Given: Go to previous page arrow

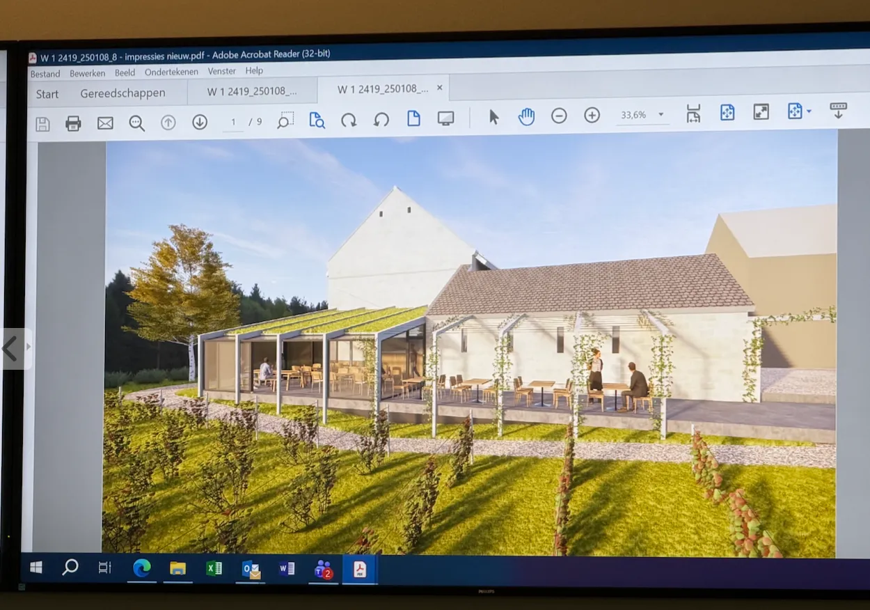Looking at the screenshot, I should [x=168, y=123].
